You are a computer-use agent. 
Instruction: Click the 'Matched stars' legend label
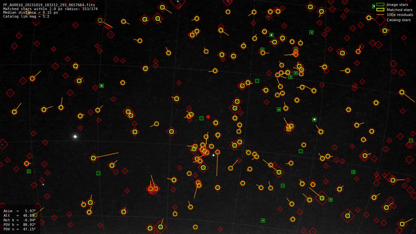coord(399,10)
